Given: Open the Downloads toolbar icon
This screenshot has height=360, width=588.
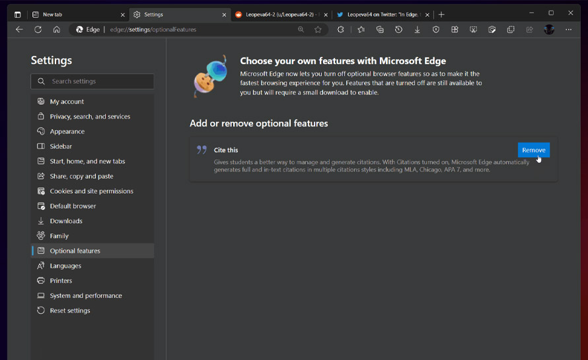Looking at the screenshot, I should (417, 30).
